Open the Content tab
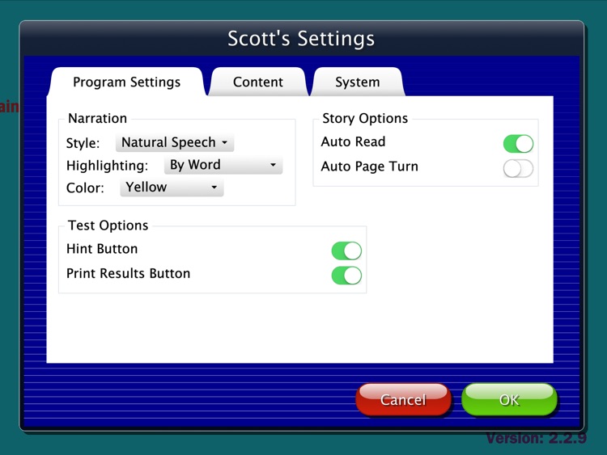607x455 pixels. (258, 82)
